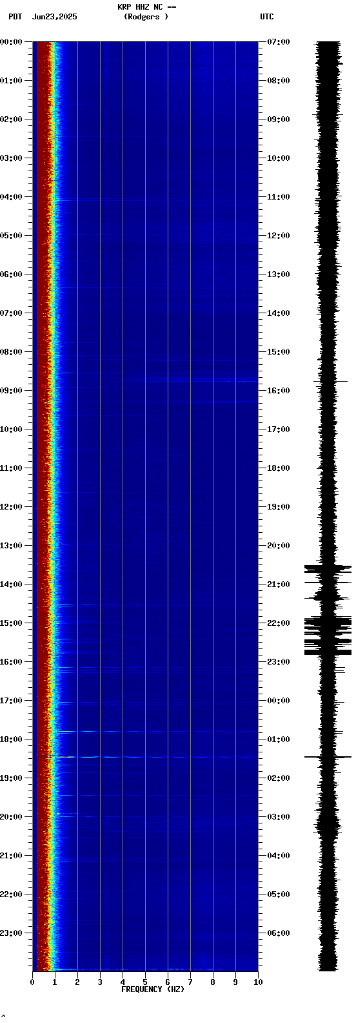Click the 0 Hz frequency axis label

[x=32, y=982]
